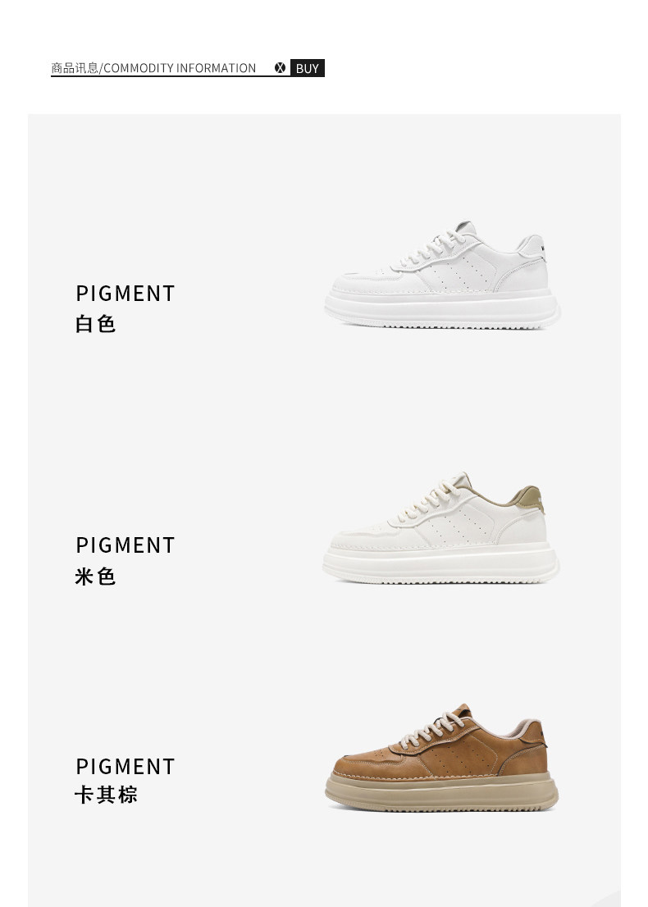
Task: Select the khaki brown sneaker image
Action: [x=442, y=757]
